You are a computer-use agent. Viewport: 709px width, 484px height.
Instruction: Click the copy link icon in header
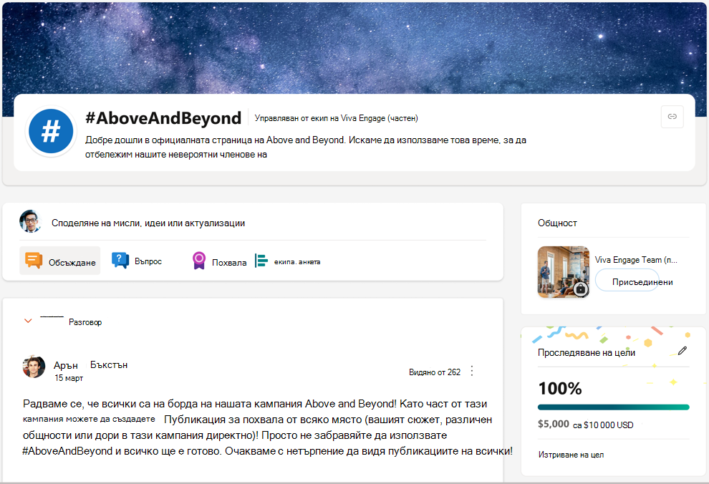672,117
